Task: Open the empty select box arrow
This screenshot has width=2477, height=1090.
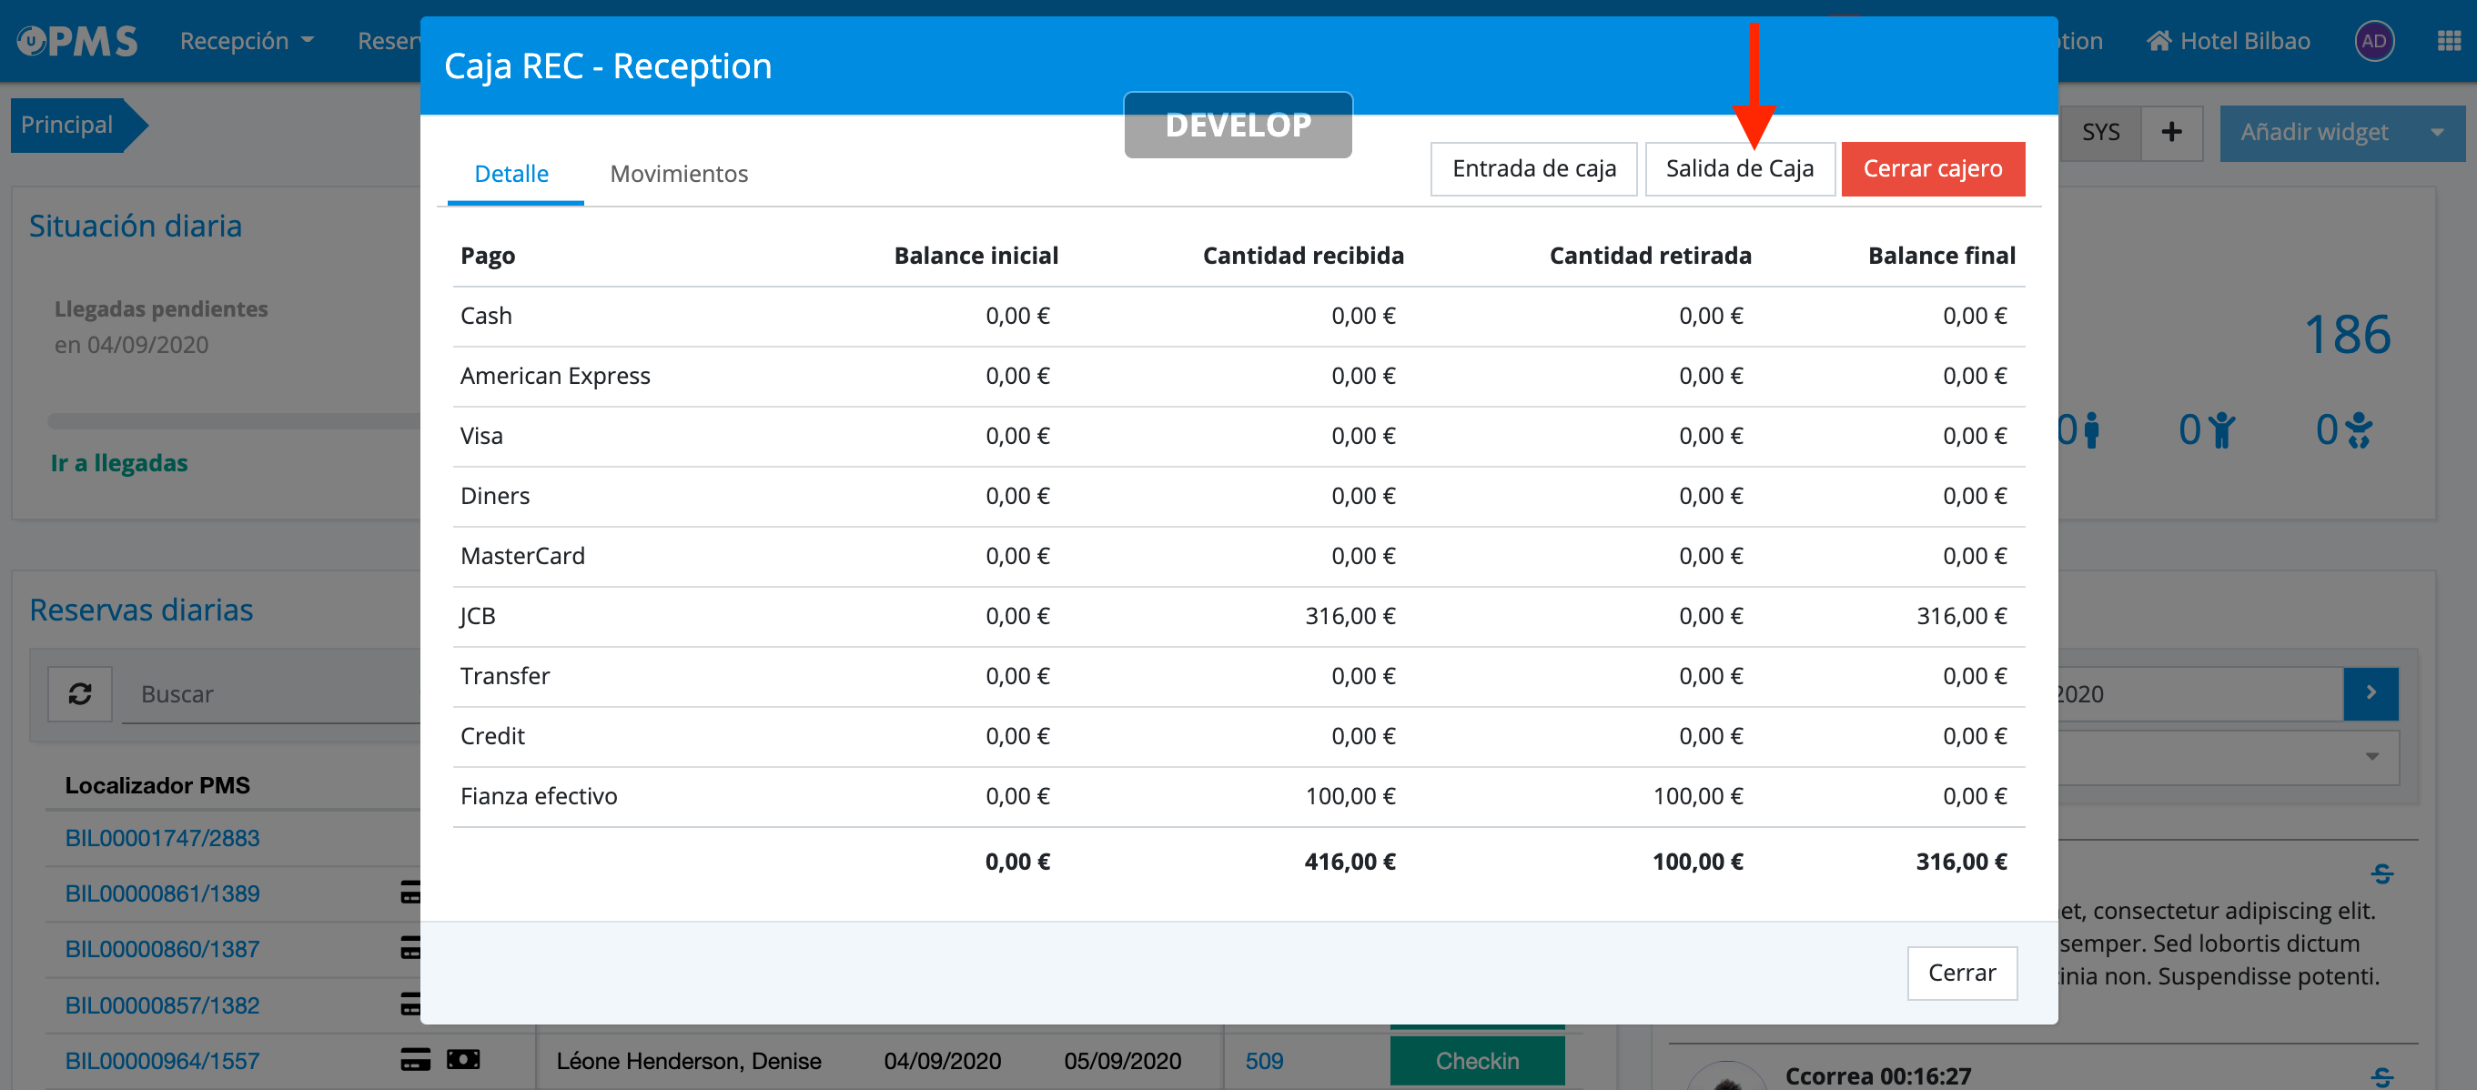Action: point(2371,756)
